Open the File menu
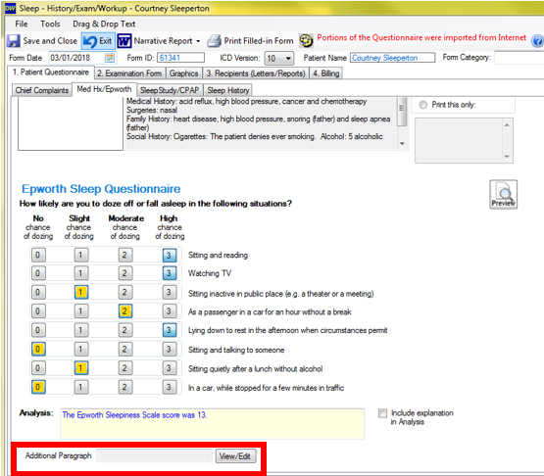The image size is (544, 476). coord(22,24)
